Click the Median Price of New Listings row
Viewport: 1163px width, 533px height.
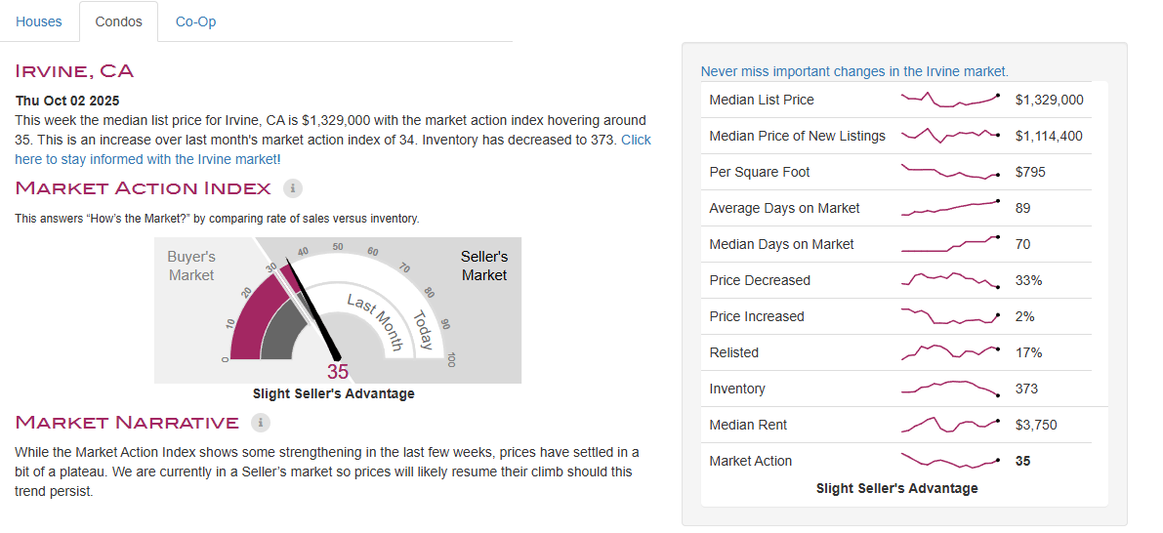click(x=797, y=136)
